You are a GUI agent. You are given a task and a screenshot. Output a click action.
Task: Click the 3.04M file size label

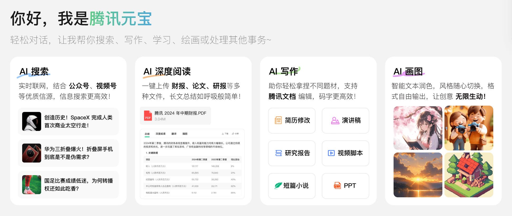coord(160,119)
